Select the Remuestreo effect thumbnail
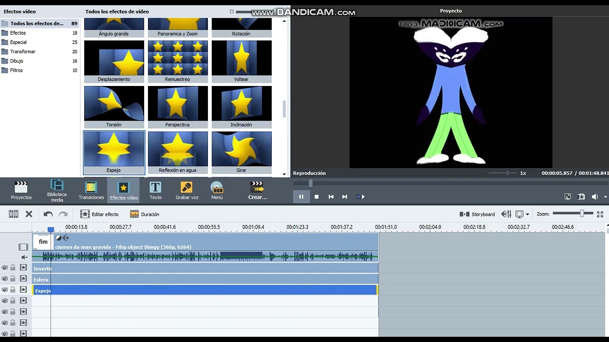This screenshot has height=342, width=609. point(178,61)
